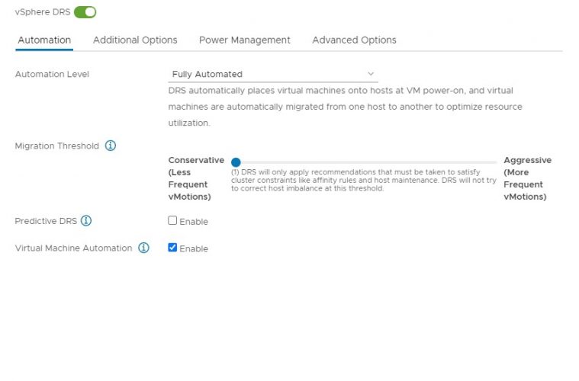Switch to the Automation tab
Viewport: 579px width, 381px height.
tap(44, 40)
